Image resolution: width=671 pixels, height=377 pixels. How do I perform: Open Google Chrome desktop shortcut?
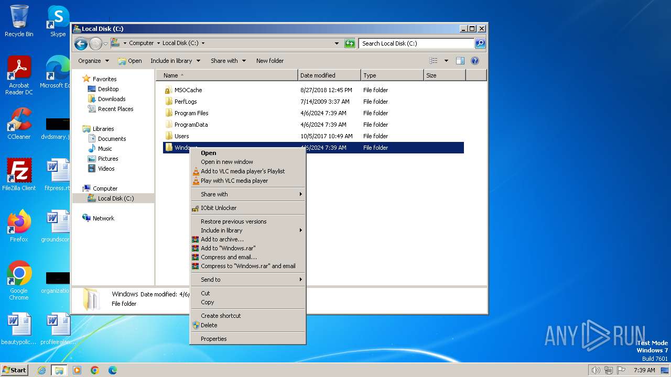point(19,281)
